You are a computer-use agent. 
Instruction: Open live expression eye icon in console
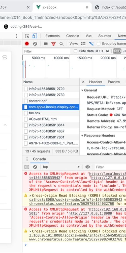tap(88, 167)
